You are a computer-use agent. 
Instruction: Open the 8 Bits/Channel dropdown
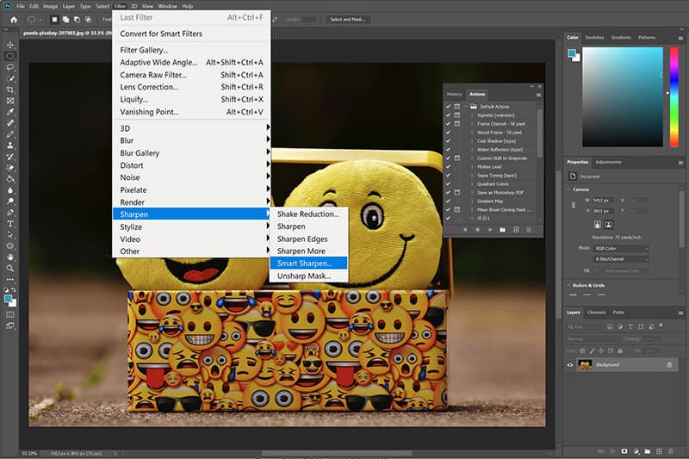(622, 258)
